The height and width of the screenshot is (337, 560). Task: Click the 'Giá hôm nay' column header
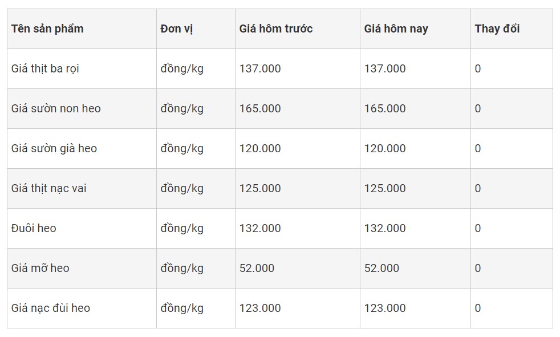(396, 29)
